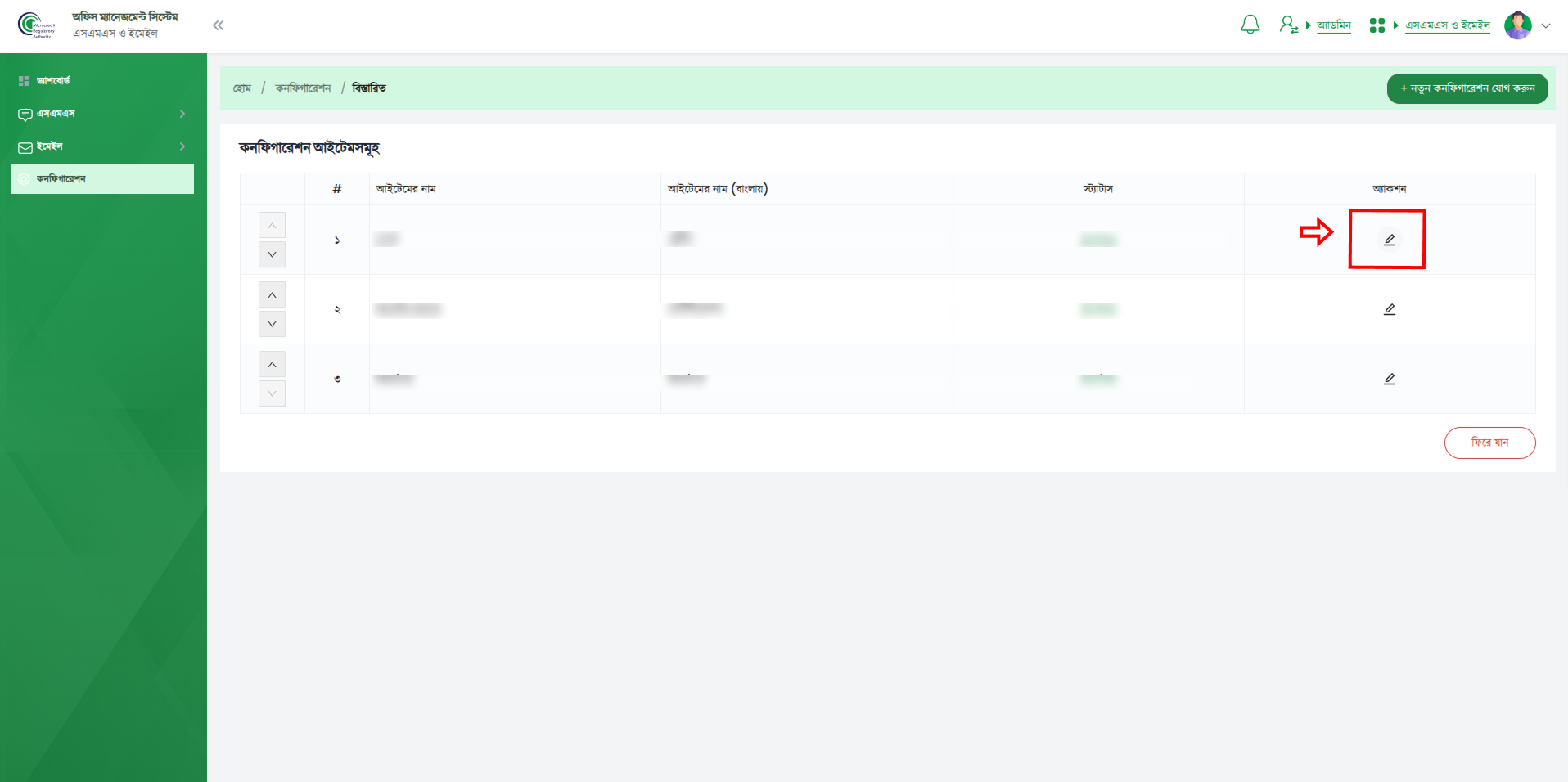Move row ৩ up with arrow
1568x782 pixels.
272,365
